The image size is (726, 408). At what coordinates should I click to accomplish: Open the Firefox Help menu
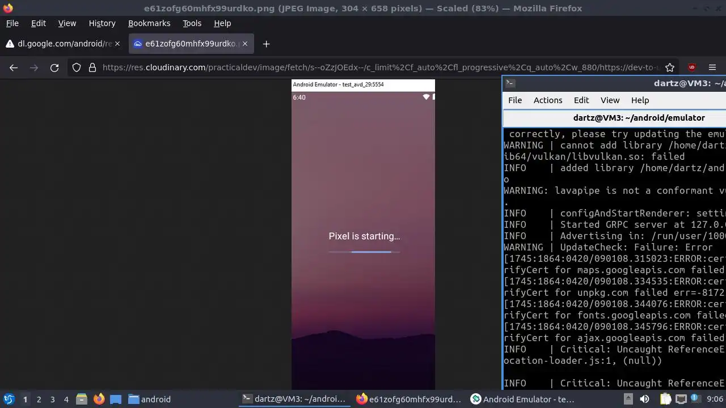pyautogui.click(x=222, y=23)
